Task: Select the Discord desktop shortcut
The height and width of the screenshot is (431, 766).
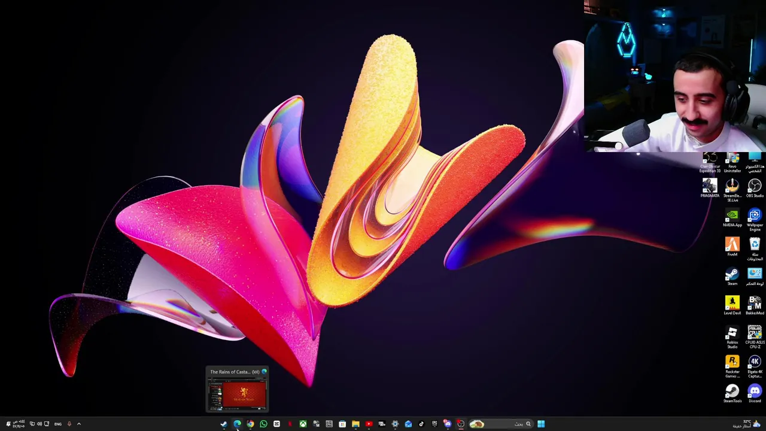Action: tap(755, 394)
